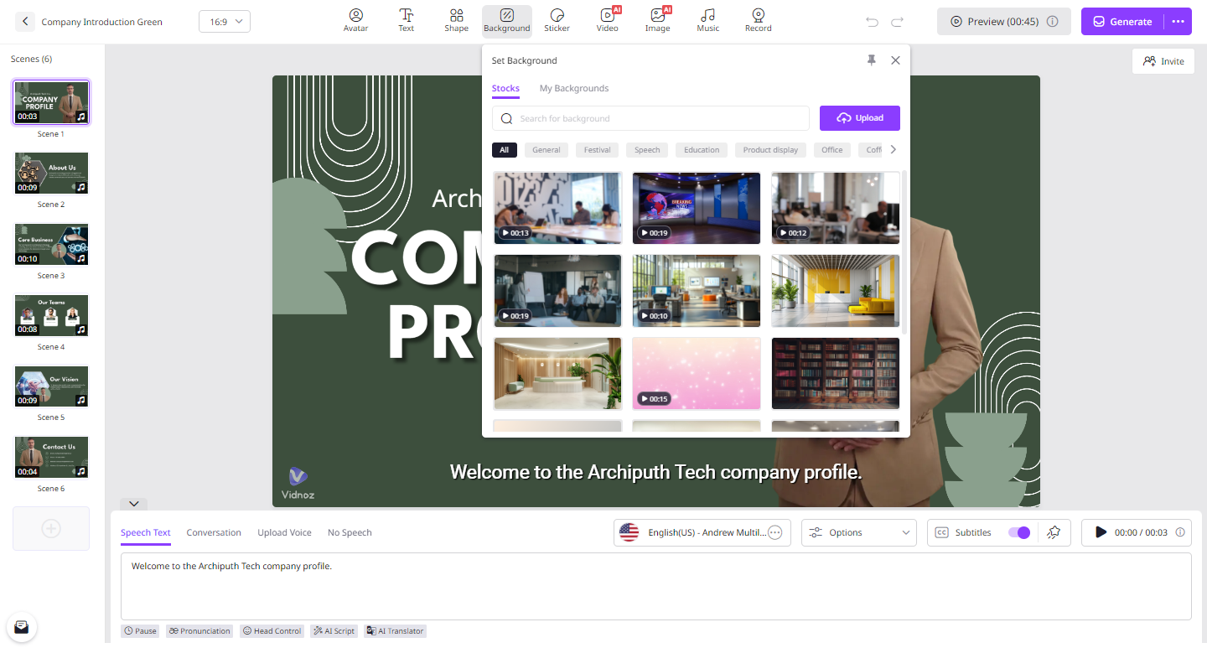Open the AI Translator tool
1207x648 pixels.
395,630
